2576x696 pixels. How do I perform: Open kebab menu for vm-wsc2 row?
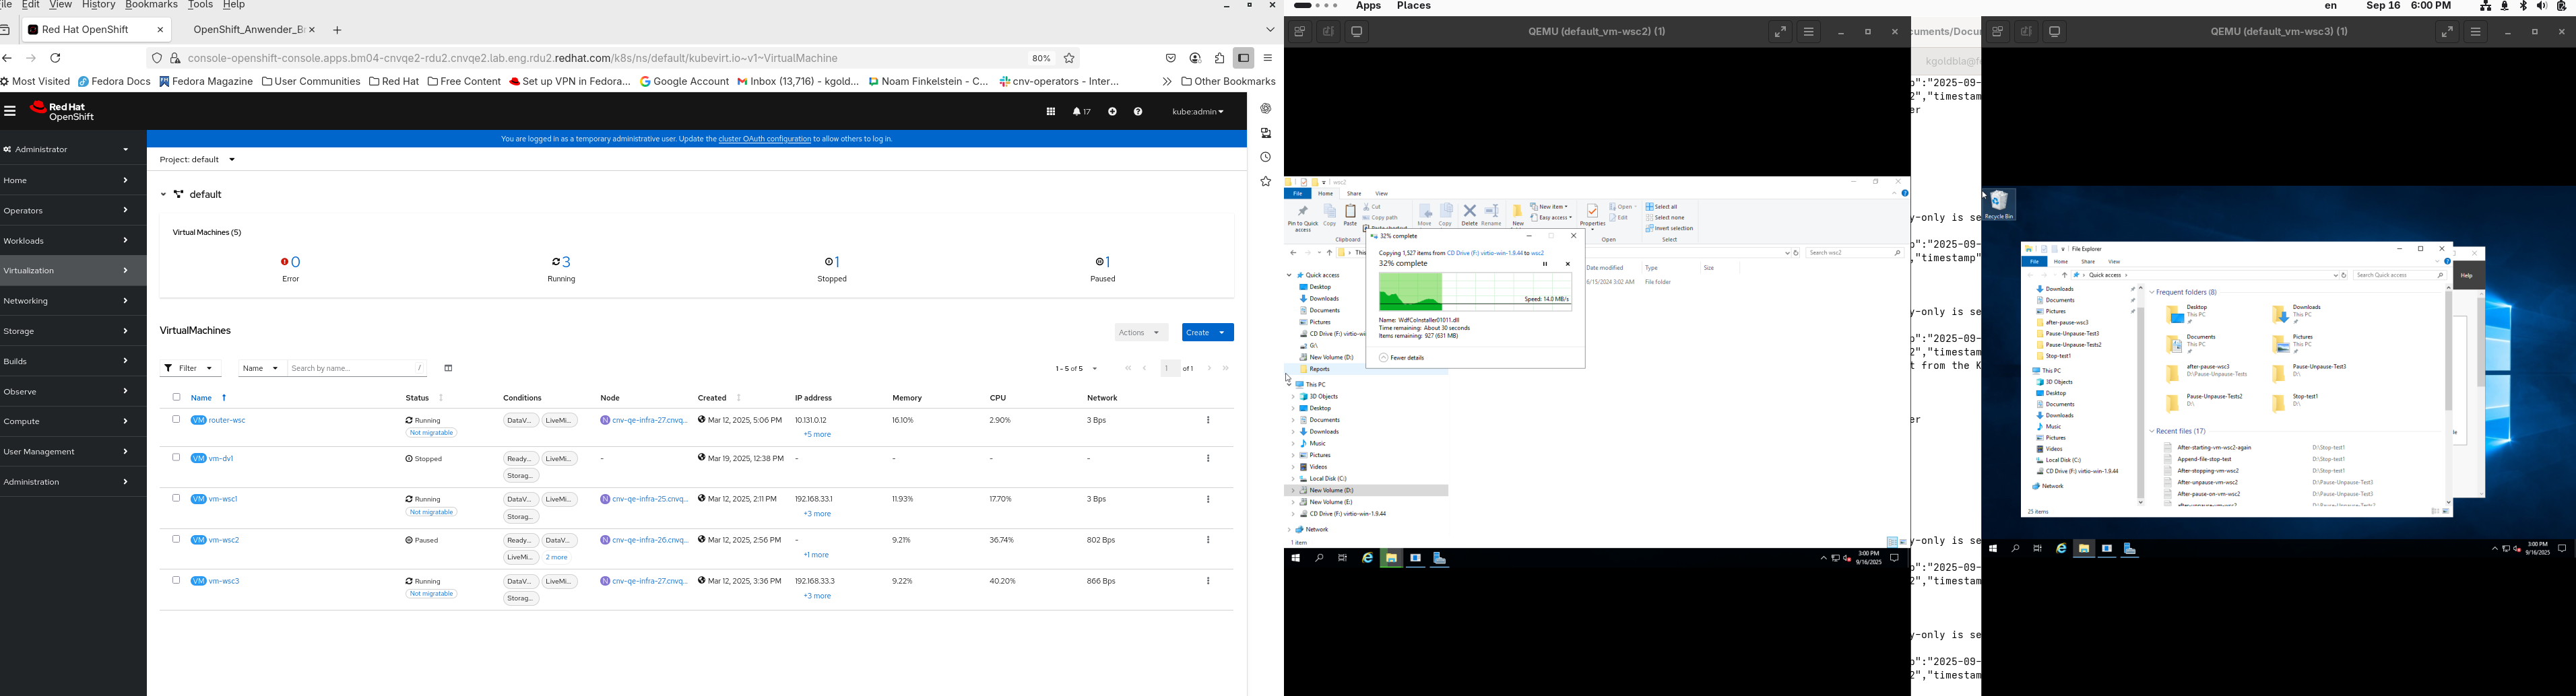(x=1208, y=541)
